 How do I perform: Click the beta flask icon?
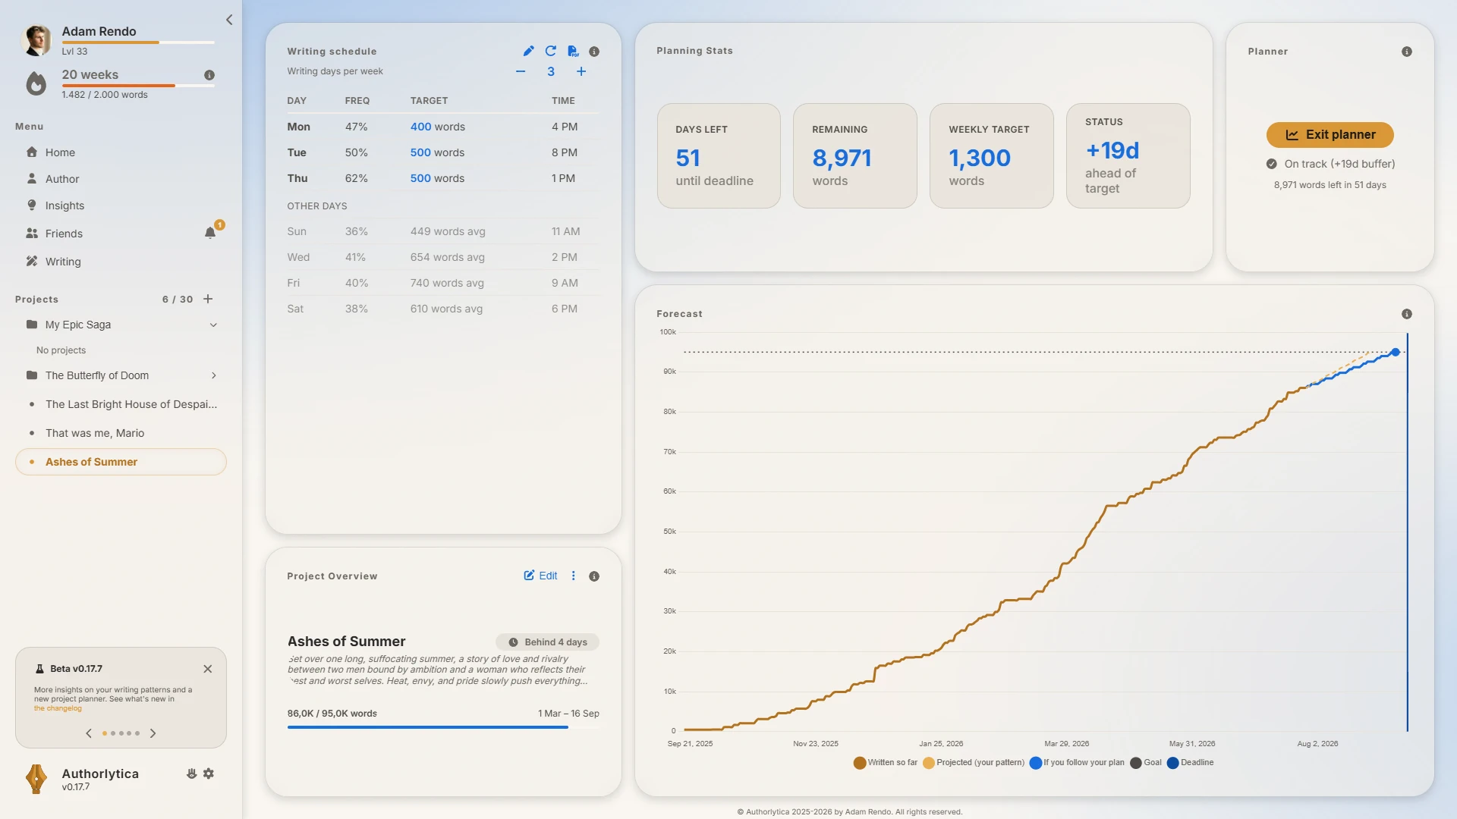click(x=39, y=669)
